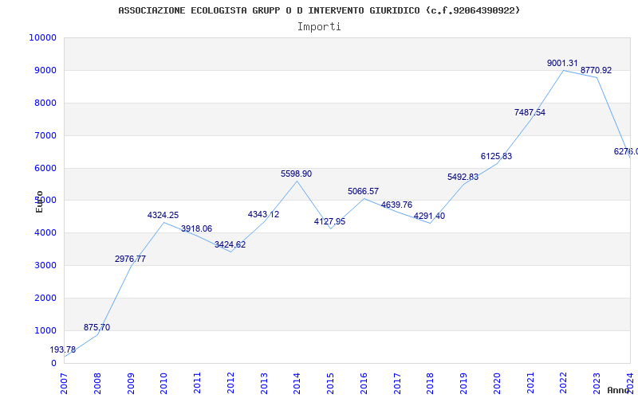Click the 2009 x-axis label

pyautogui.click(x=131, y=384)
